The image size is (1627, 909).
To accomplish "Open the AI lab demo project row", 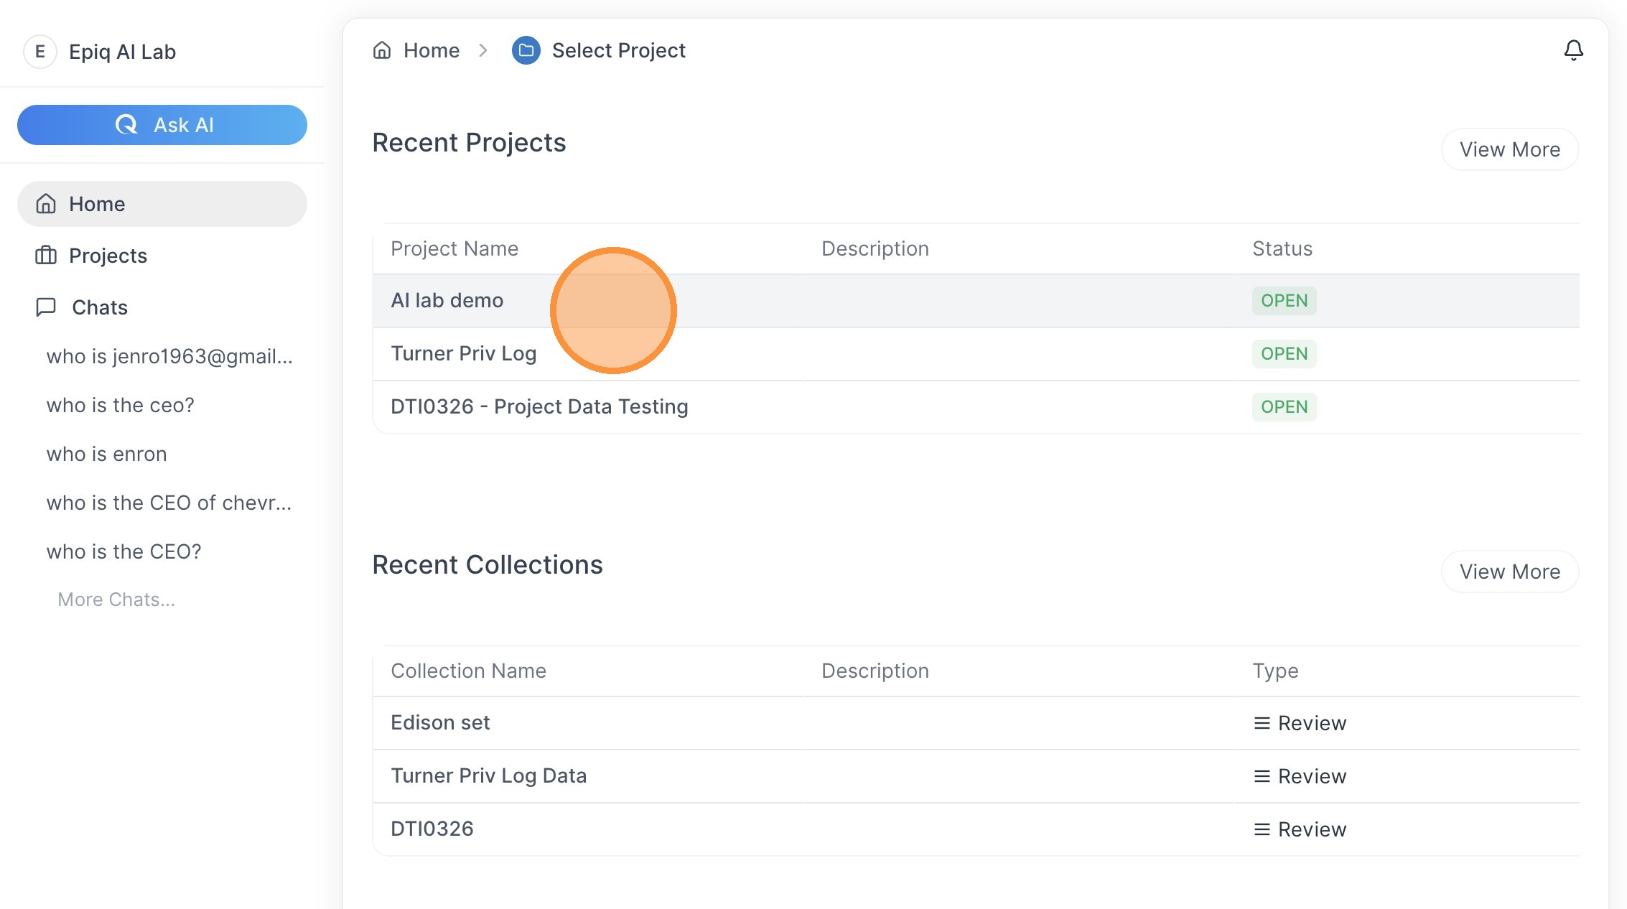I will click(x=976, y=301).
